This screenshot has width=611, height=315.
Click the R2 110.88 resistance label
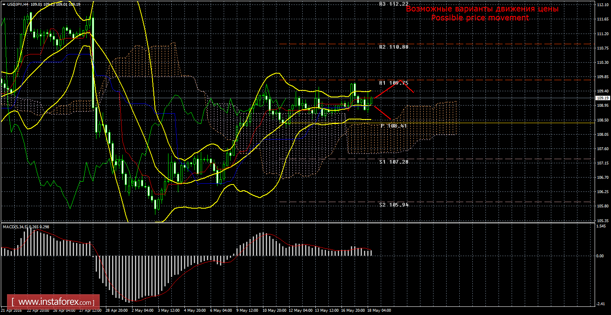[x=393, y=47]
